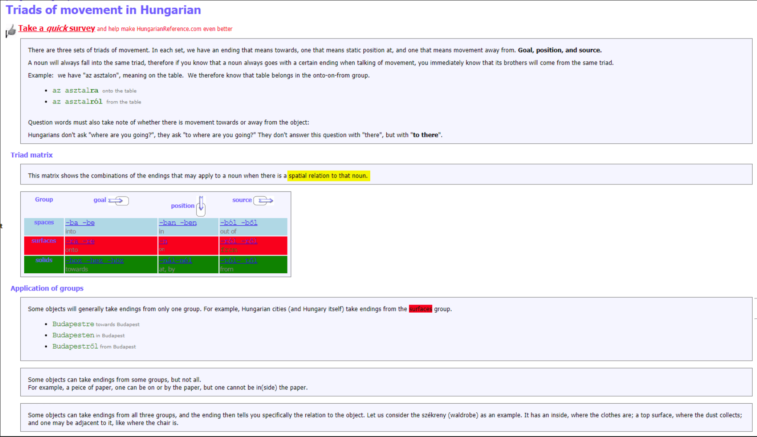757x437 pixels.
Task: Open the -n 'on' ending link
Action: [163, 241]
